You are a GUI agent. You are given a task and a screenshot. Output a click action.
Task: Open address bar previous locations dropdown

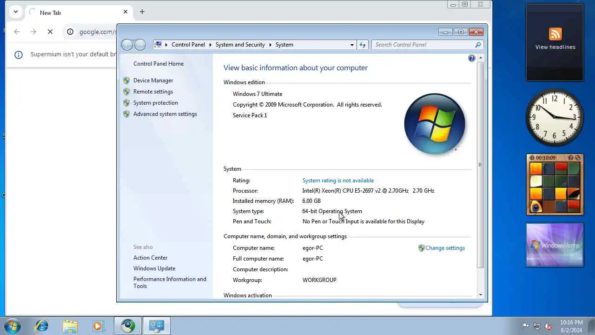coord(352,45)
